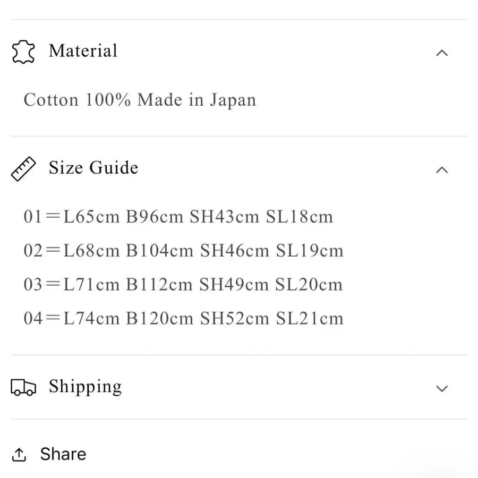Screen dimensions: 478x478
Task: Click the ruler Size Guide icon
Action: tap(23, 169)
